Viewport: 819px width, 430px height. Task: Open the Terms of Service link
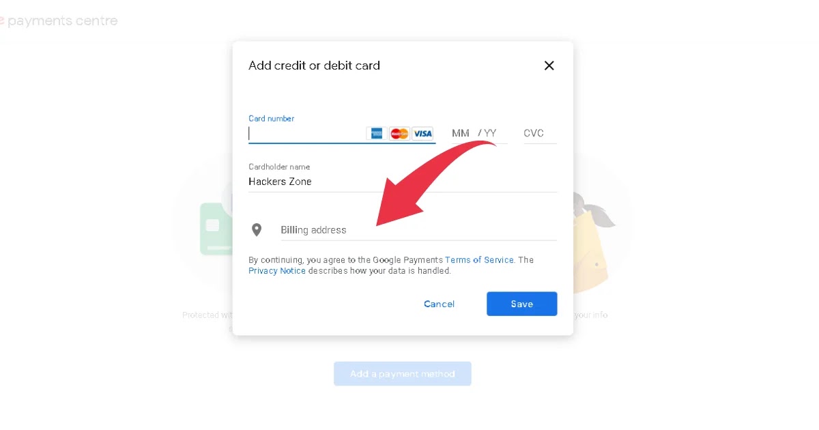click(x=479, y=260)
